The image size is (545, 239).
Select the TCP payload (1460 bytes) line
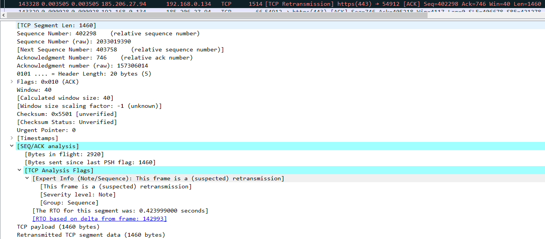[x=58, y=227]
